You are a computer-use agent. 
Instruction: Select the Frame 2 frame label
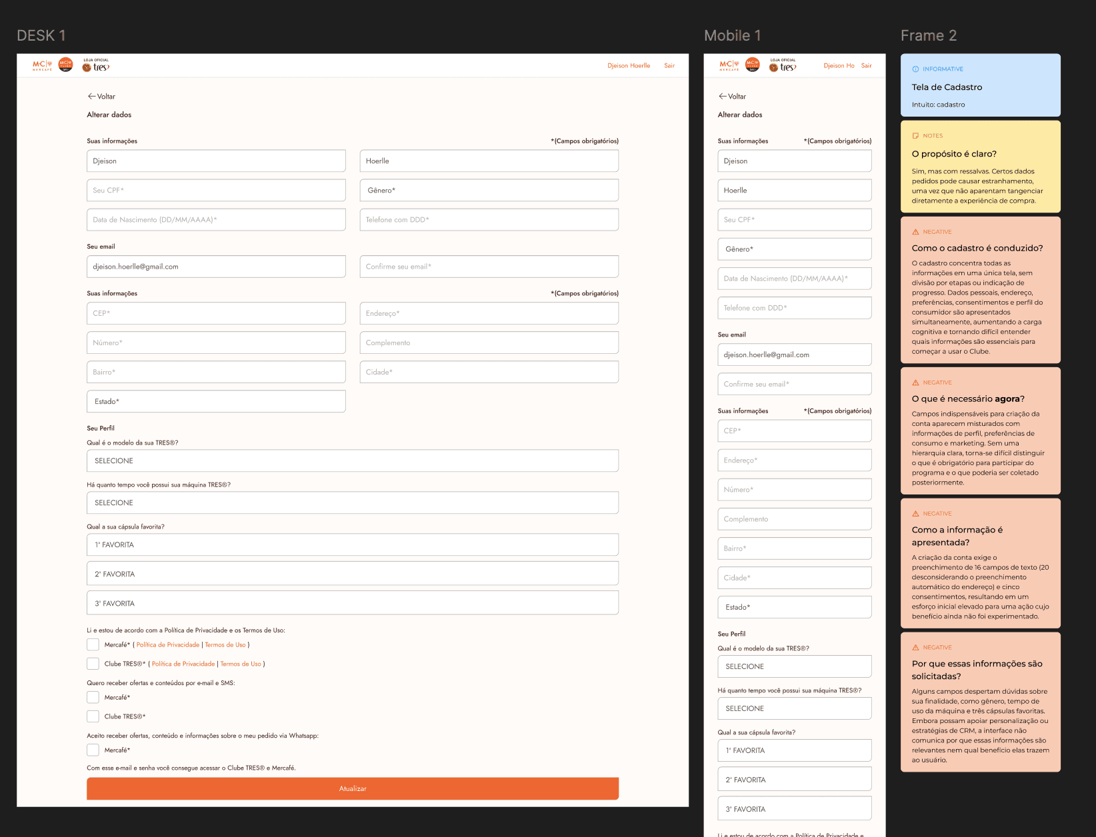[928, 36]
